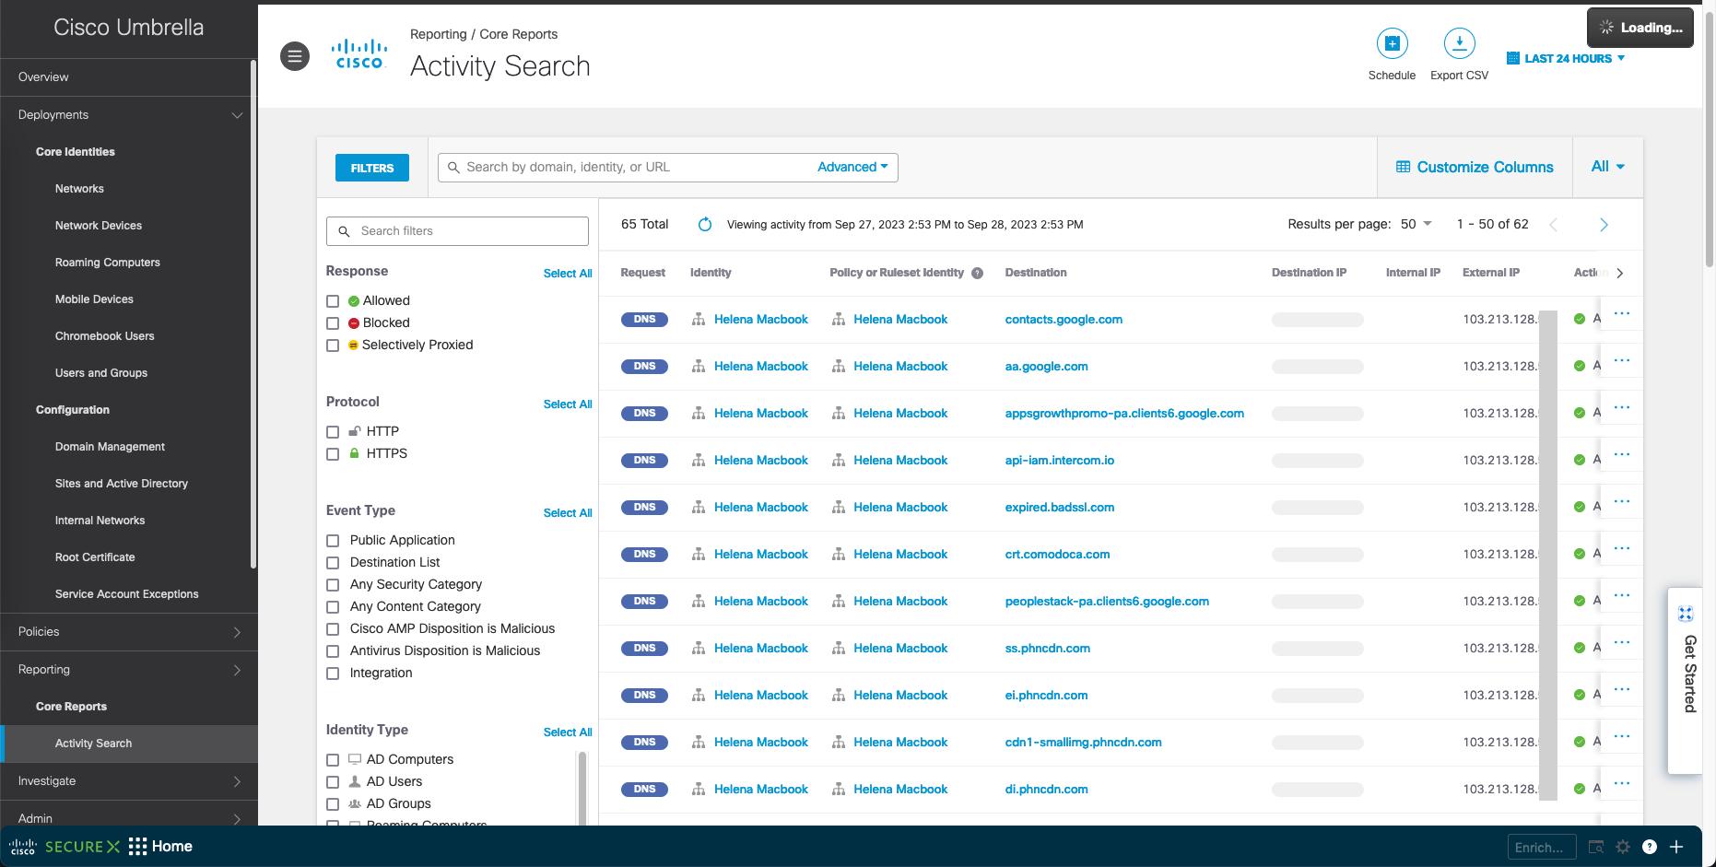Expand the Policies sidebar section

(129, 632)
